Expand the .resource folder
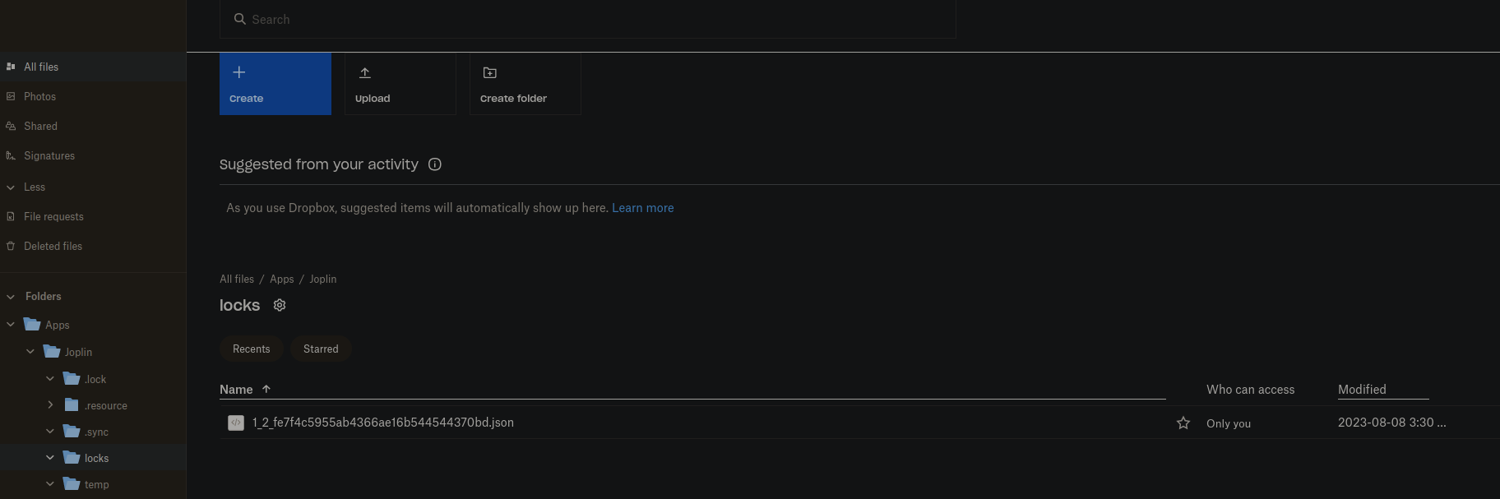This screenshot has height=499, width=1500. click(x=49, y=404)
